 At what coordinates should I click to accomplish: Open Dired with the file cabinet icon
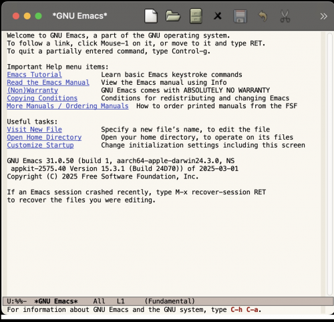click(196, 16)
